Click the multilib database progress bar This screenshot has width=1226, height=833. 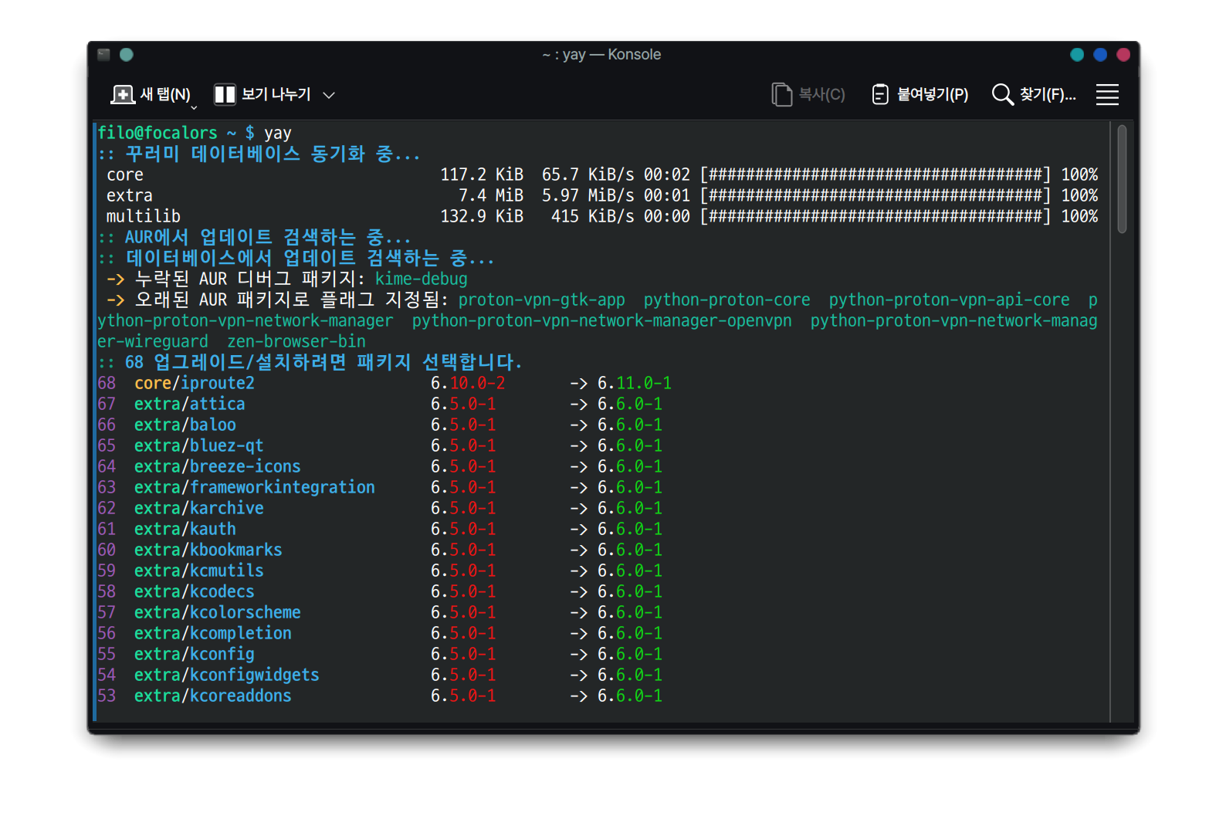(x=875, y=216)
